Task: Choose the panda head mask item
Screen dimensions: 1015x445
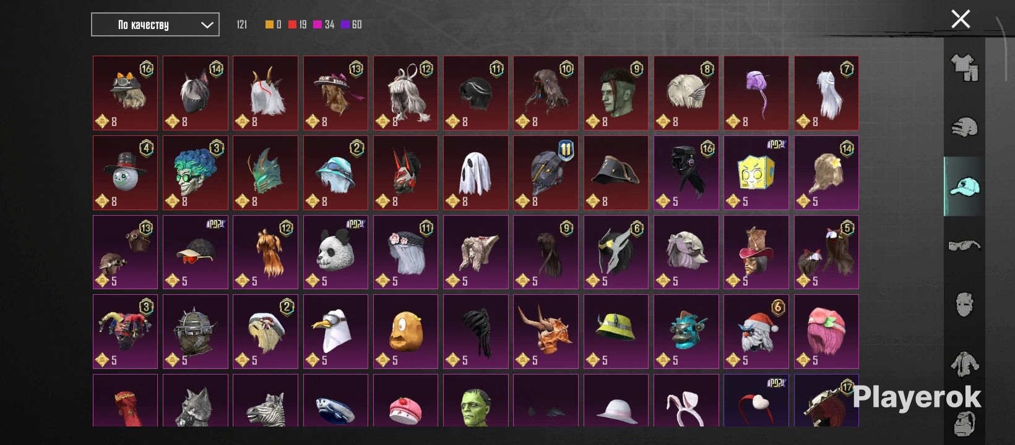Action: 335,252
